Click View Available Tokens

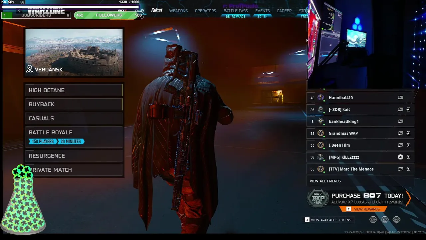328,220
